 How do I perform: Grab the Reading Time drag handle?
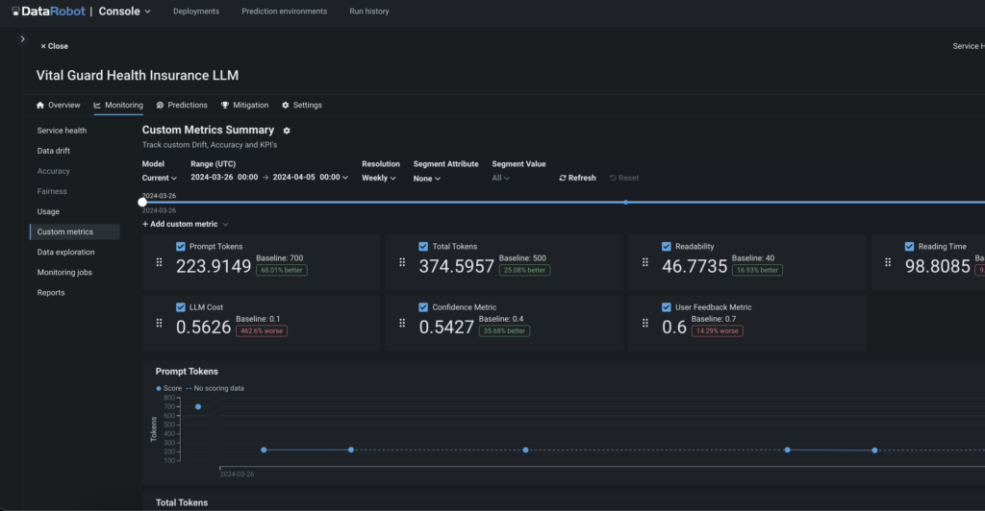[888, 263]
